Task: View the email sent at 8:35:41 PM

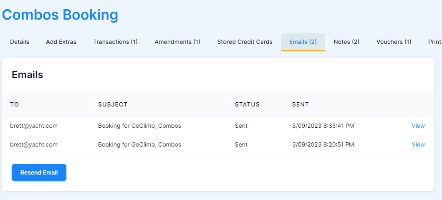Action: [x=418, y=126]
